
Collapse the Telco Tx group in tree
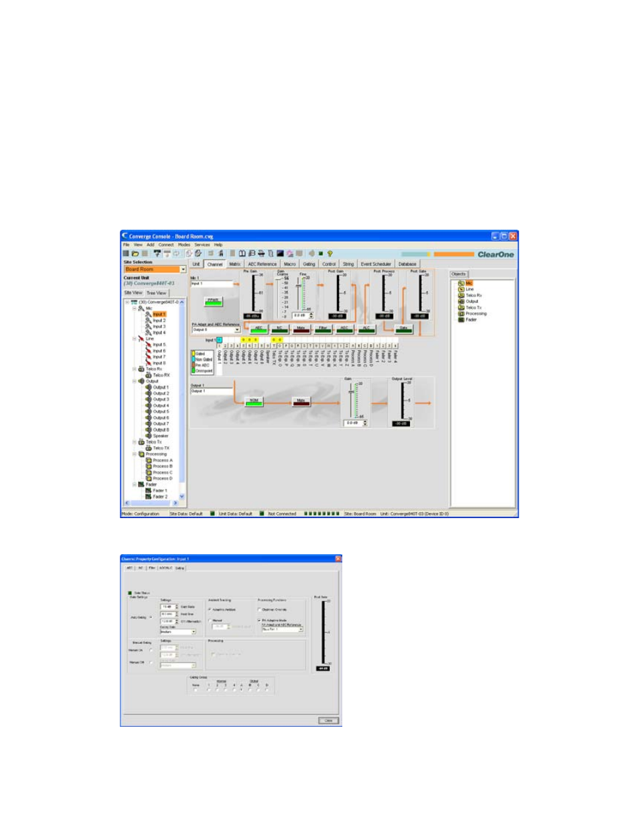(x=134, y=442)
